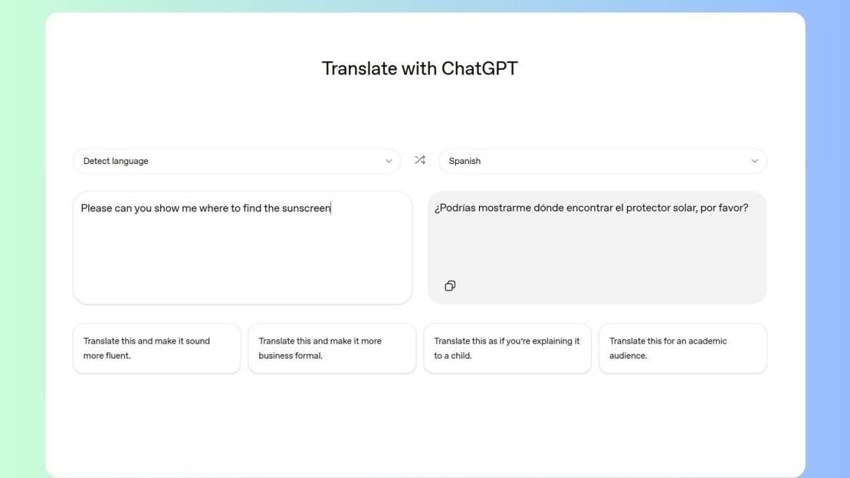The image size is (850, 478).
Task: Click '¿Podrías' at start of translation
Action: coord(455,208)
